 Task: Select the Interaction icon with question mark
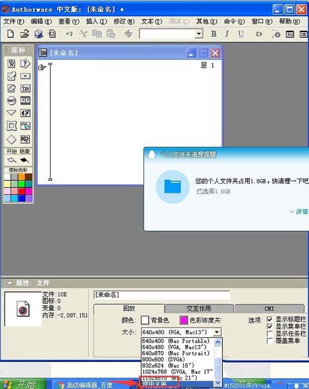point(25,64)
